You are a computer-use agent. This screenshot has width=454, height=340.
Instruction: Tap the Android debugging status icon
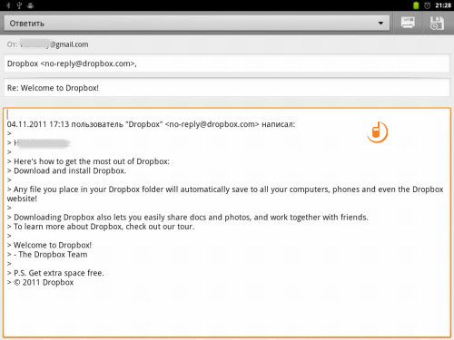30,5
